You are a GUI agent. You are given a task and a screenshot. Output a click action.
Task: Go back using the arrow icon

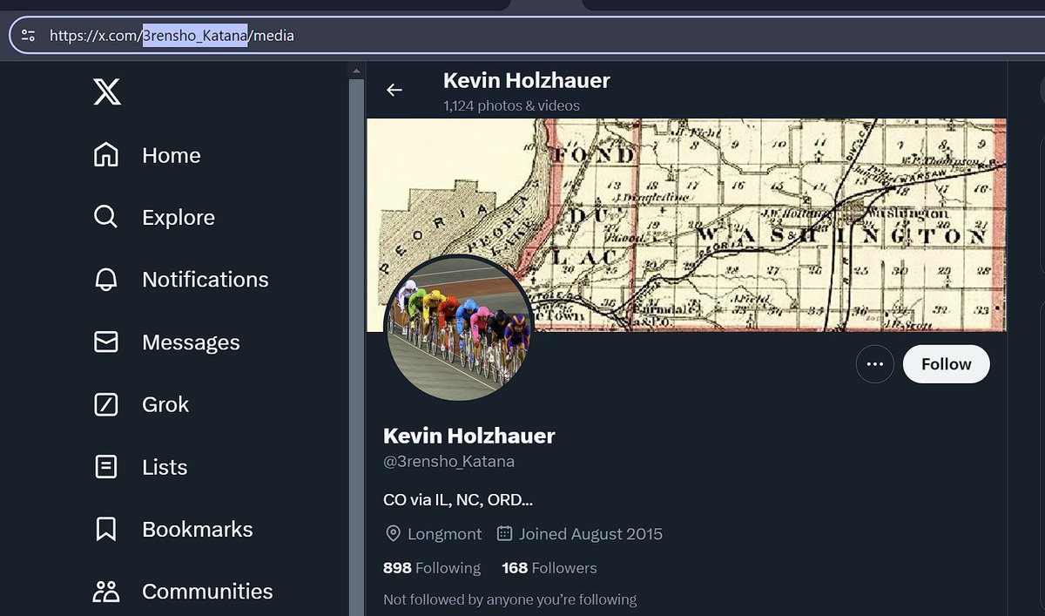394,90
